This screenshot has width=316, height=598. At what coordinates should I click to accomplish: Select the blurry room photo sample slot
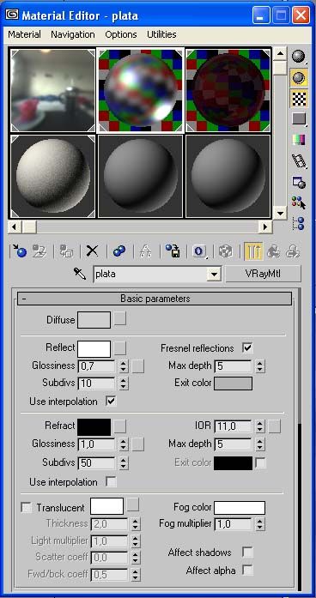(x=53, y=90)
